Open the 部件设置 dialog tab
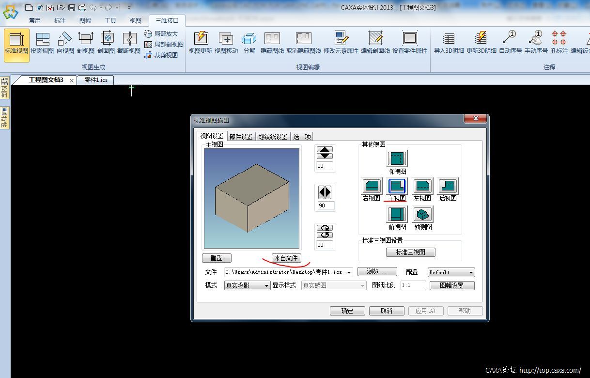Screen dimensions: 590x378 [x=241, y=137]
